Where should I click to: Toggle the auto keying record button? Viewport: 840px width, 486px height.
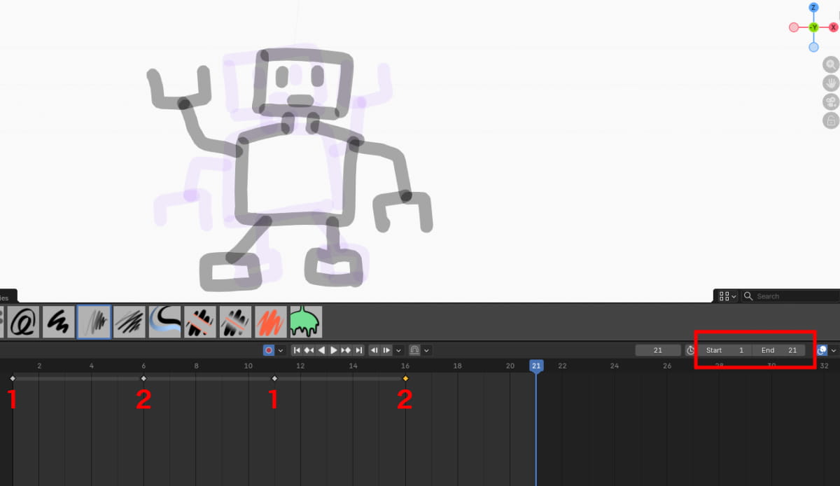click(269, 350)
